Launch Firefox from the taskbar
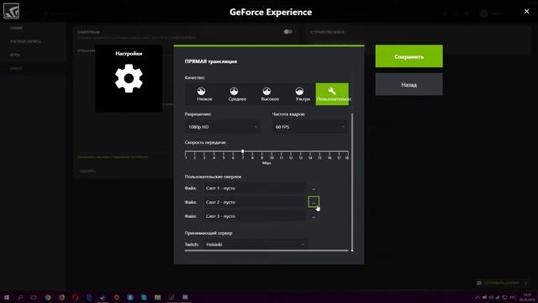Screen dimensions: 538x303 coord(61,297)
